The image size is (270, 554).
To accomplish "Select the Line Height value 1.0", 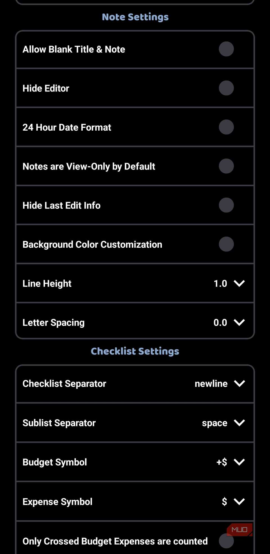I will (220, 283).
